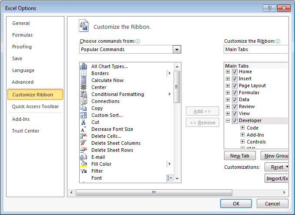Click the Delete Sheet Columns icon

pyautogui.click(x=84, y=143)
